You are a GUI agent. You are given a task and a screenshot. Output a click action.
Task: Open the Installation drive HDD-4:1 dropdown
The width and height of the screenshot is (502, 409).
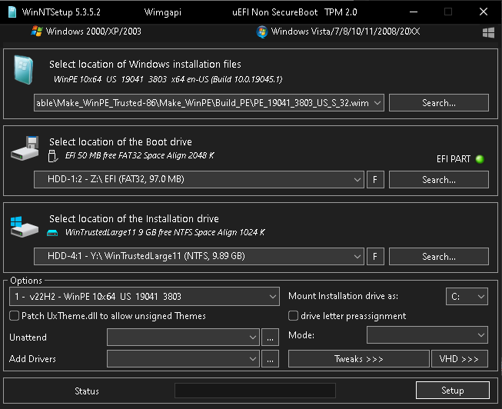tap(199, 256)
